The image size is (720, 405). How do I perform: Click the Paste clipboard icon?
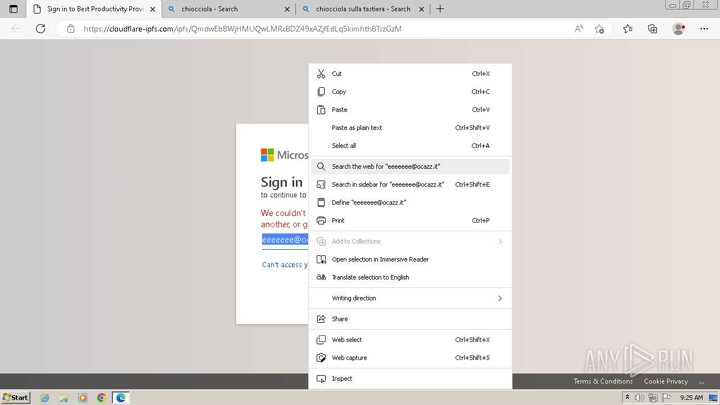pyautogui.click(x=321, y=110)
